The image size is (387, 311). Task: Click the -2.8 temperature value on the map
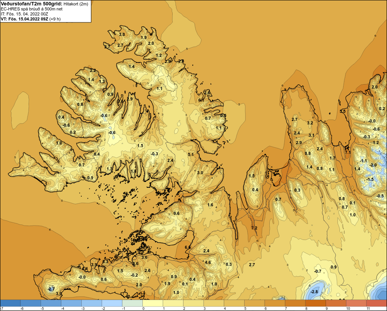point(314,292)
